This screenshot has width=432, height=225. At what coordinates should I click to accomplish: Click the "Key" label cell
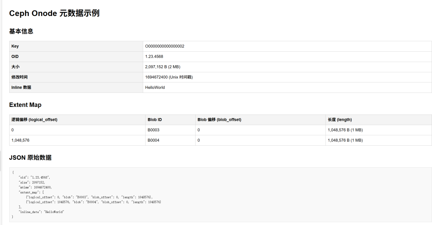(x=76, y=46)
